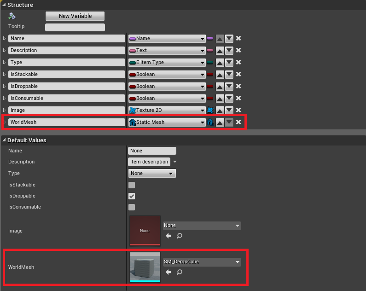Click the New Variable icon beside the button
This screenshot has width=366, height=291.
point(12,16)
